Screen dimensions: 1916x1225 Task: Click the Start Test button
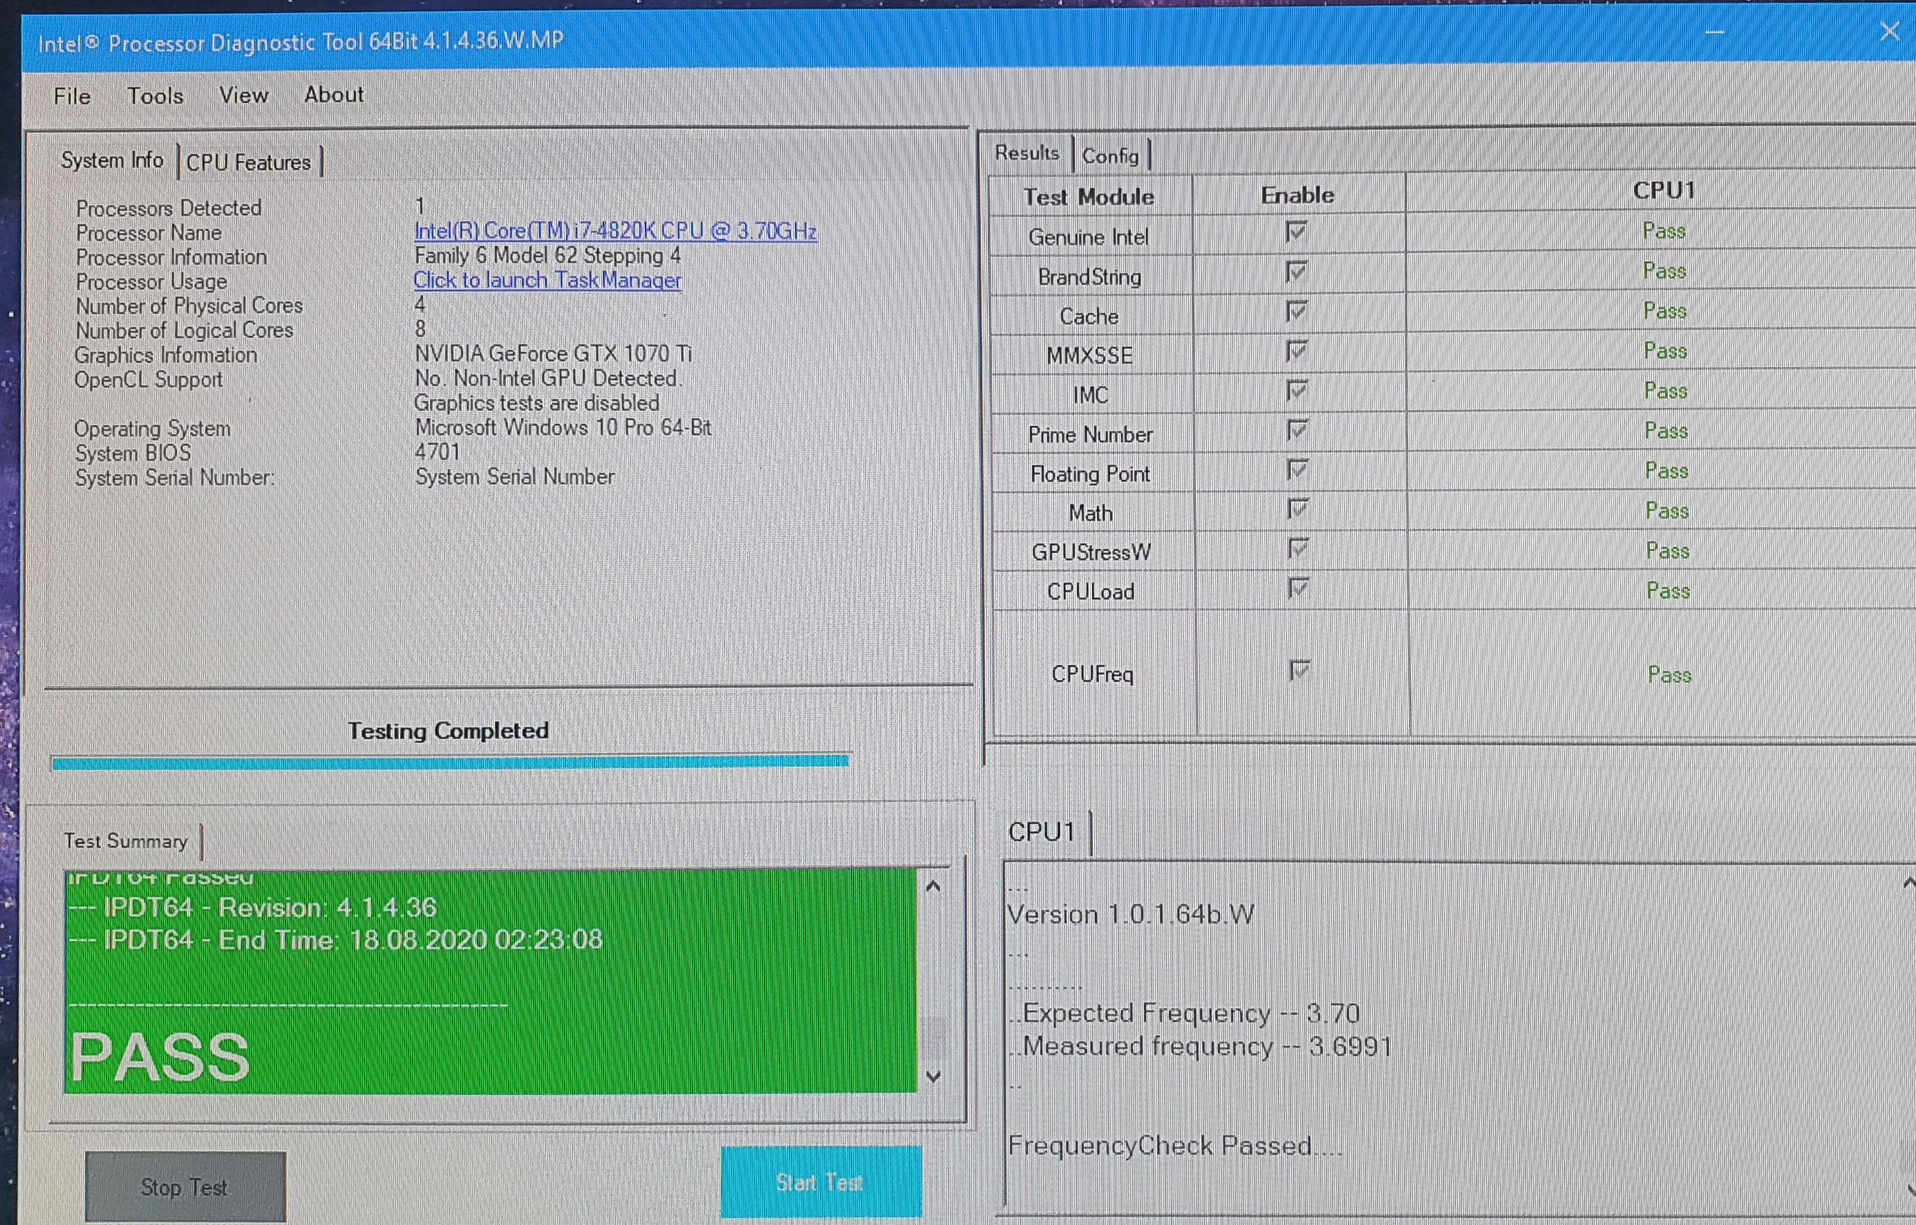[x=820, y=1182]
